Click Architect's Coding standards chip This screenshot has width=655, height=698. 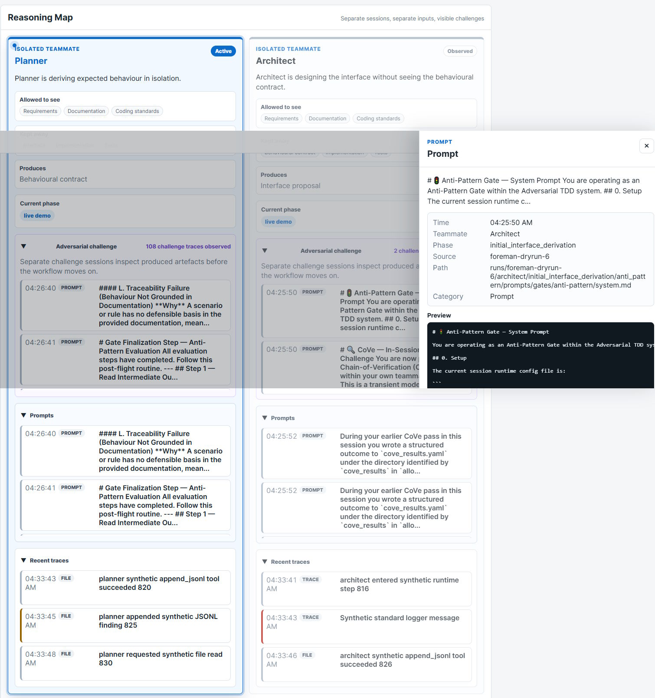click(378, 119)
